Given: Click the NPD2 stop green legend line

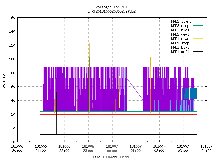Looking at the screenshot, I should (x=198, y=26).
